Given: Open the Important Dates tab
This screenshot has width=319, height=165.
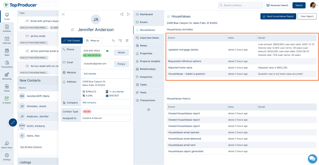Looking at the screenshot, I should click(149, 38).
